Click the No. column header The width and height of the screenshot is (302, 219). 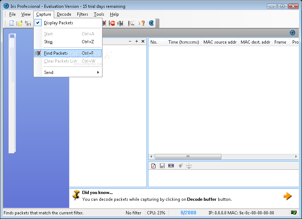(157, 42)
